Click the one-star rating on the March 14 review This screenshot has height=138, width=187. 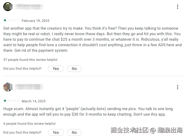point(5,101)
